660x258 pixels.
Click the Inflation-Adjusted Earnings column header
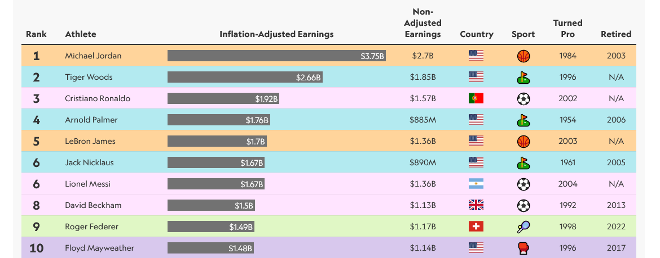(276, 34)
